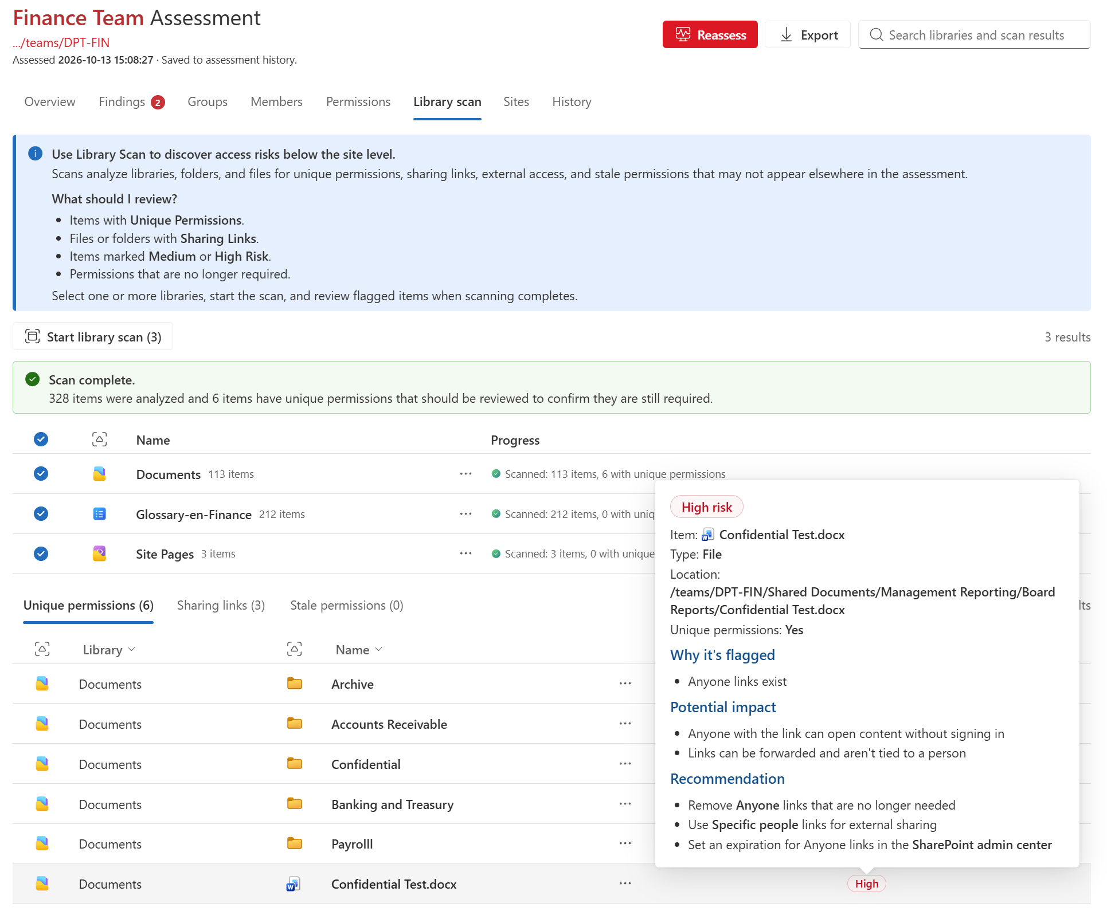This screenshot has height=911, width=1107.
Task: Open more options for Glossary-en-Finance row
Action: (x=466, y=514)
